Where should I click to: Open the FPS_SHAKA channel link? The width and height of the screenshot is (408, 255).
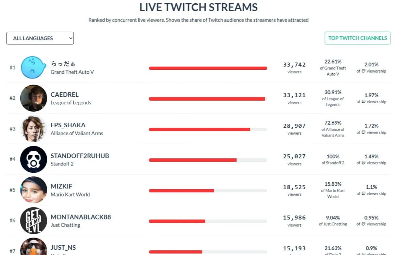coord(68,125)
